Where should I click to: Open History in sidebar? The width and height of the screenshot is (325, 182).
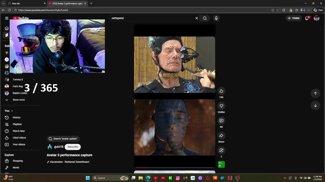pos(17,118)
